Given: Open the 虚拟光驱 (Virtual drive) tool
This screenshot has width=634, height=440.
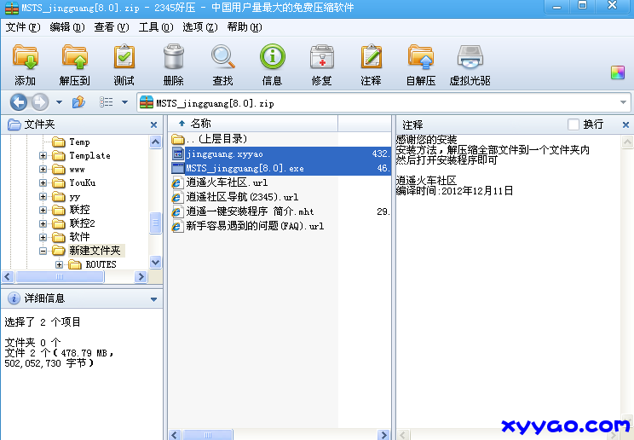Looking at the screenshot, I should (x=470, y=64).
